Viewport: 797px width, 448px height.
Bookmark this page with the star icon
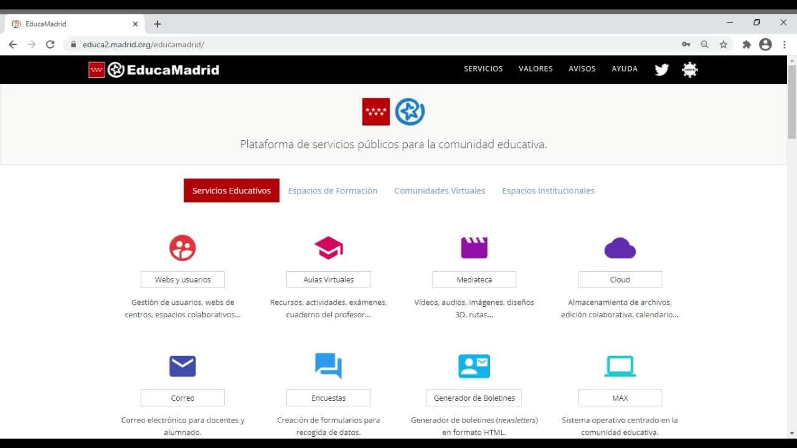tap(724, 45)
